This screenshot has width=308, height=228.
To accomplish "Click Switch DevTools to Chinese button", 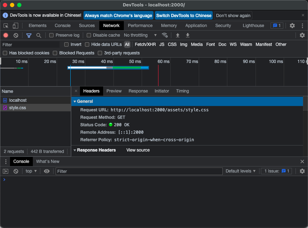I will [184, 15].
